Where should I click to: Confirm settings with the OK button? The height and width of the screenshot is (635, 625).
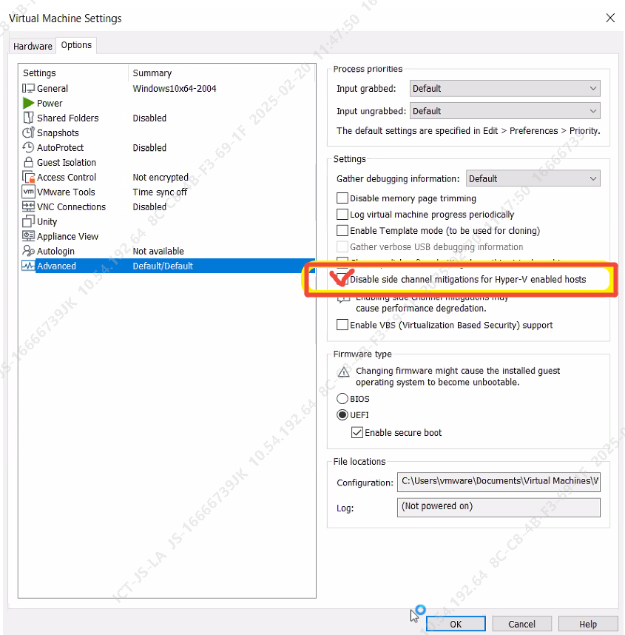point(456,624)
